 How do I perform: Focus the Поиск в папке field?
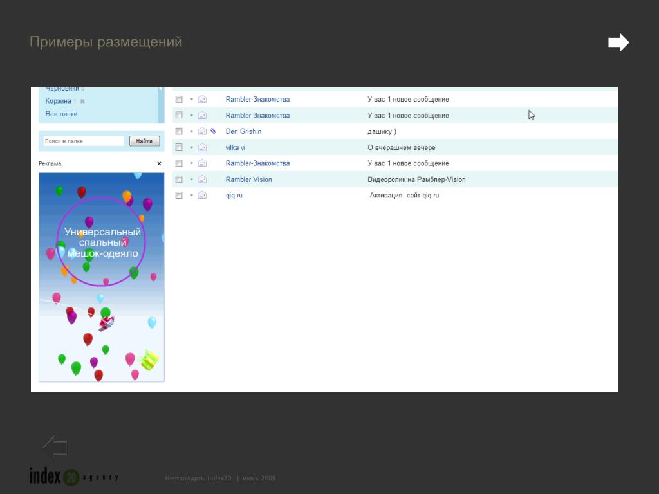point(84,141)
